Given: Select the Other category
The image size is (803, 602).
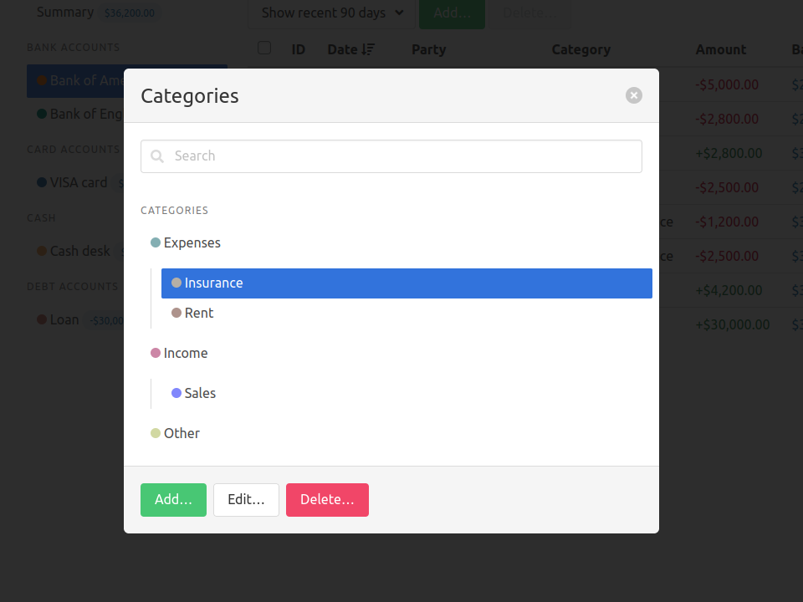Looking at the screenshot, I should pyautogui.click(x=182, y=434).
